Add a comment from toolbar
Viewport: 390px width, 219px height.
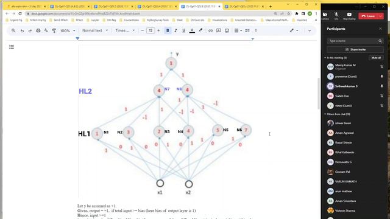[x=218, y=30]
